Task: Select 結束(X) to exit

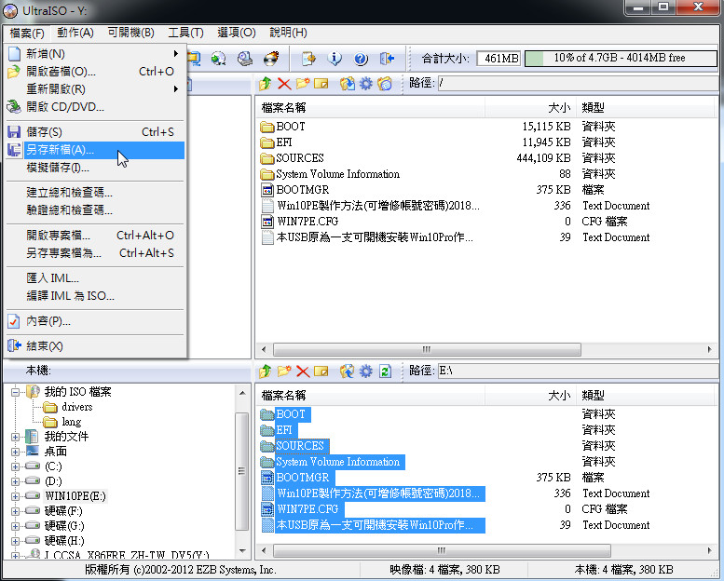Action: pyautogui.click(x=95, y=346)
